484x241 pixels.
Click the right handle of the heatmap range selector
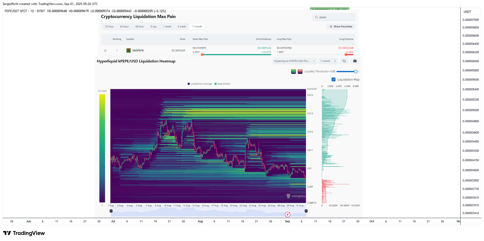click(306, 211)
